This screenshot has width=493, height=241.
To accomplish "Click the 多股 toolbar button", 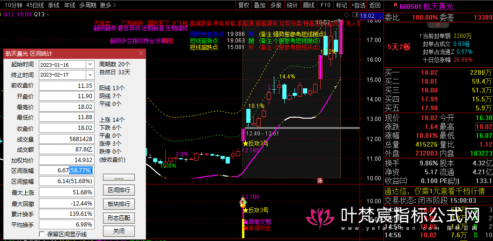I will pos(276,5).
